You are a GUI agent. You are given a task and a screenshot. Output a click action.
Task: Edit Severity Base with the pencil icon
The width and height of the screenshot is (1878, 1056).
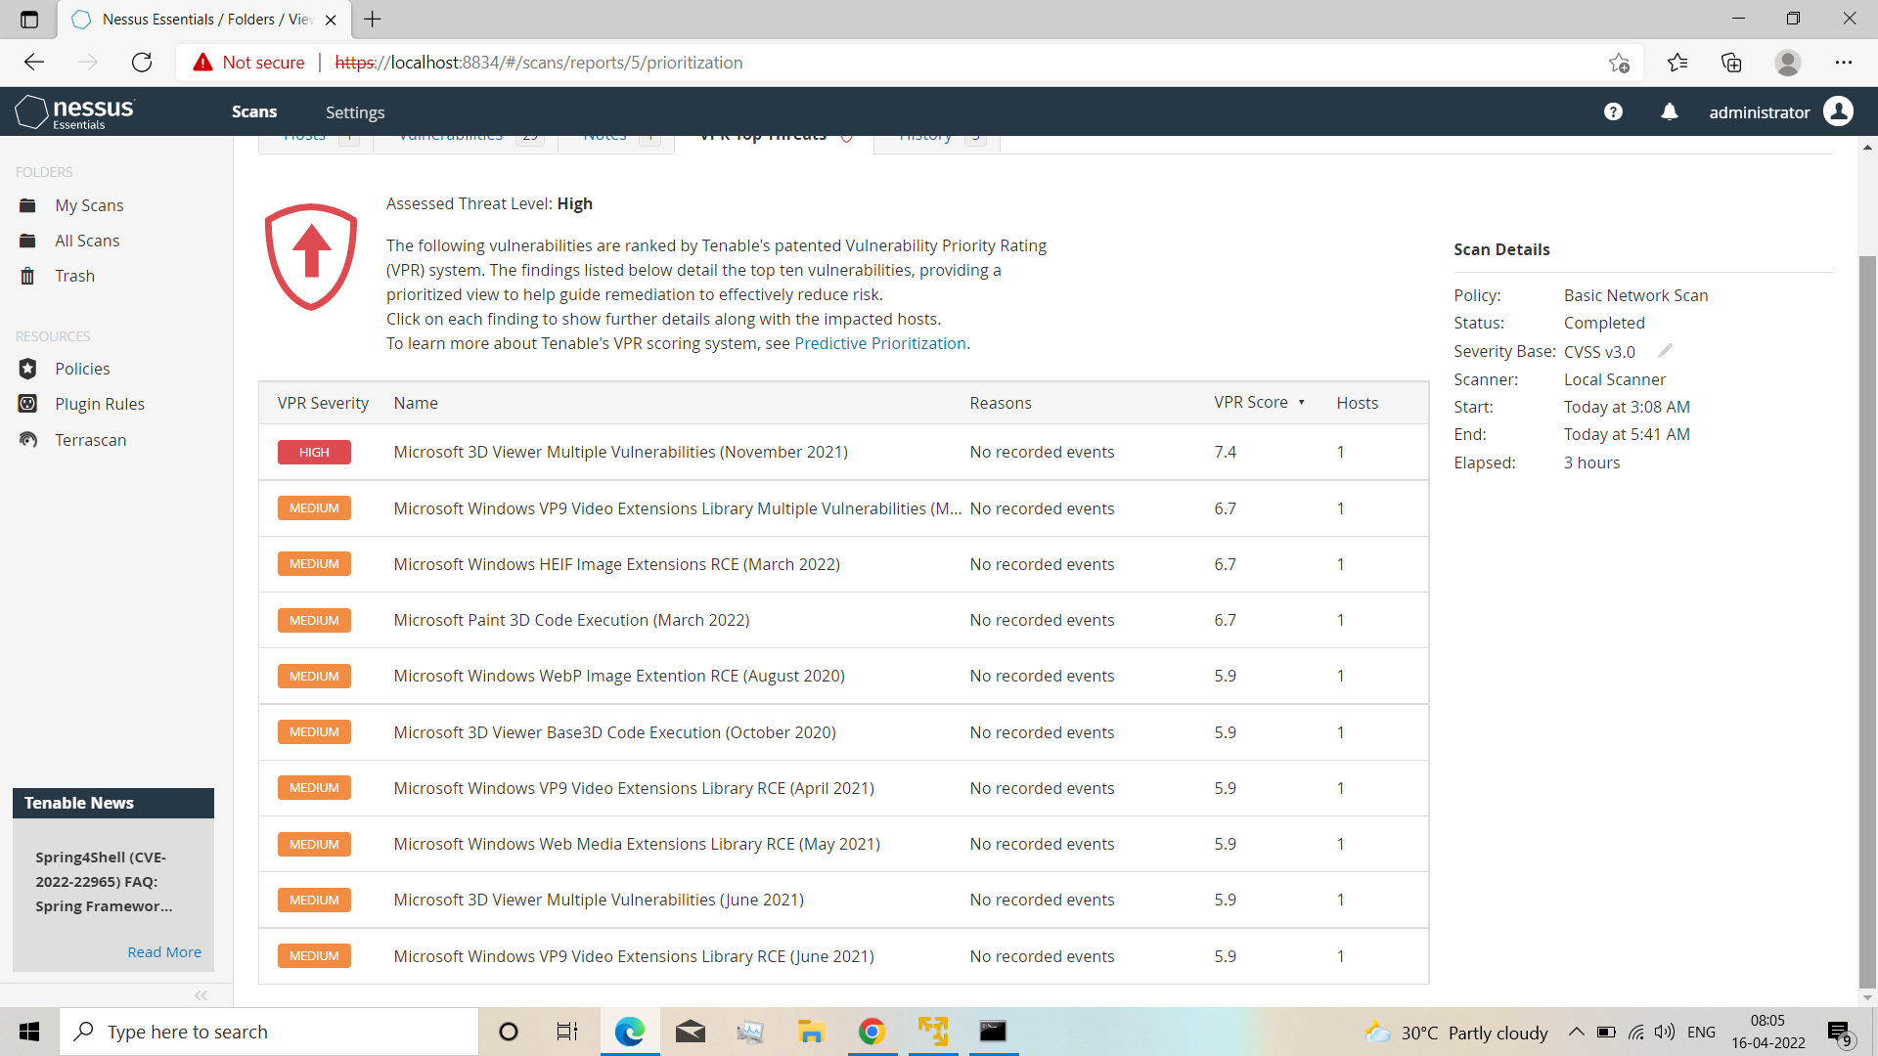[1665, 351]
